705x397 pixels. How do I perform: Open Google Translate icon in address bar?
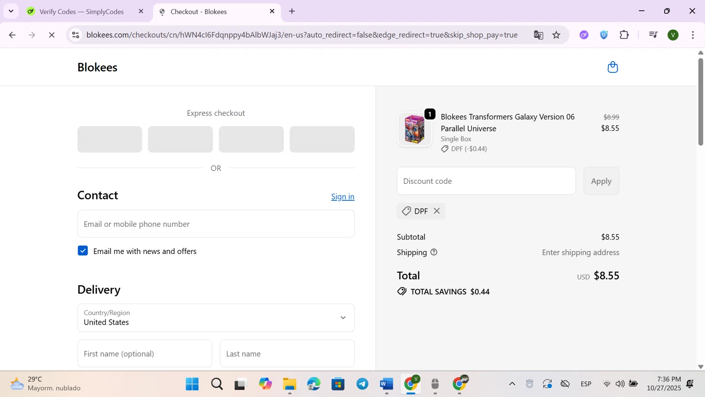click(539, 35)
